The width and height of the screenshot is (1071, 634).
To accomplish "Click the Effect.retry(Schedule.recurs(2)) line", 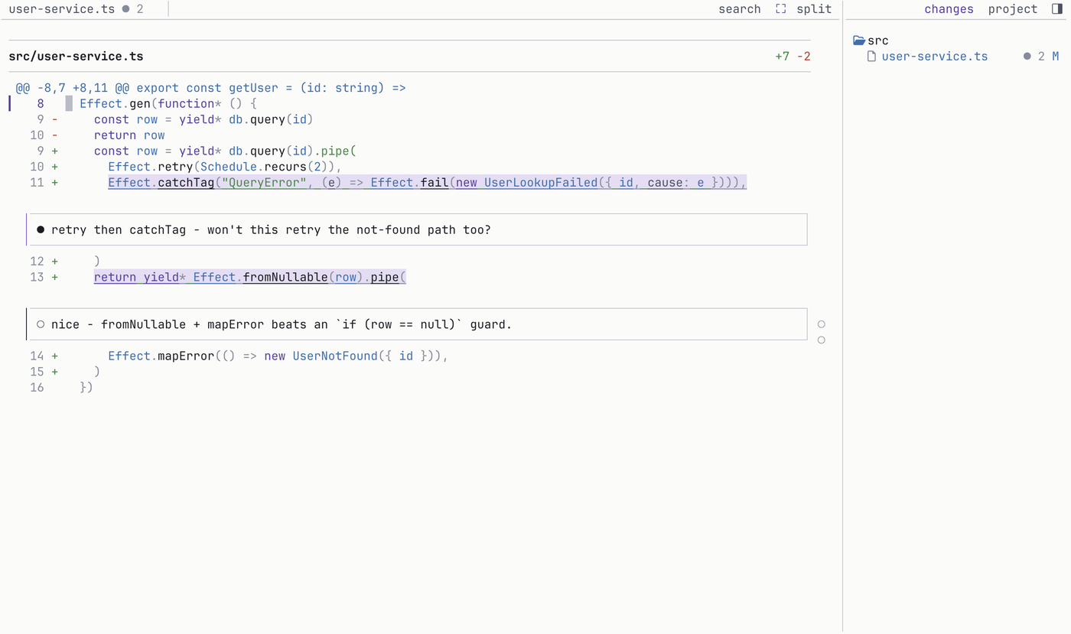I will point(225,167).
